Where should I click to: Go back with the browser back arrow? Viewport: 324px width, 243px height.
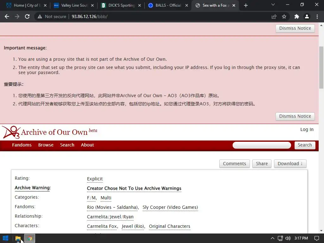click(7, 16)
